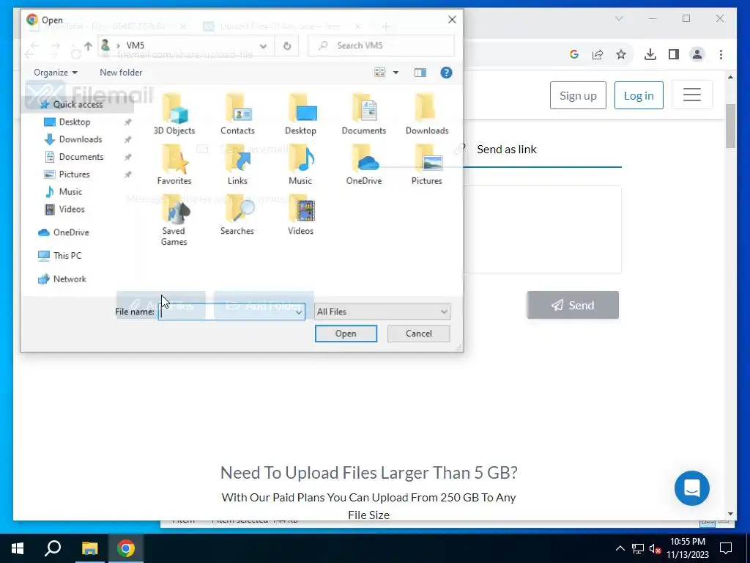Cancel the Open dialog
This screenshot has height=563, width=750.
pyautogui.click(x=418, y=334)
